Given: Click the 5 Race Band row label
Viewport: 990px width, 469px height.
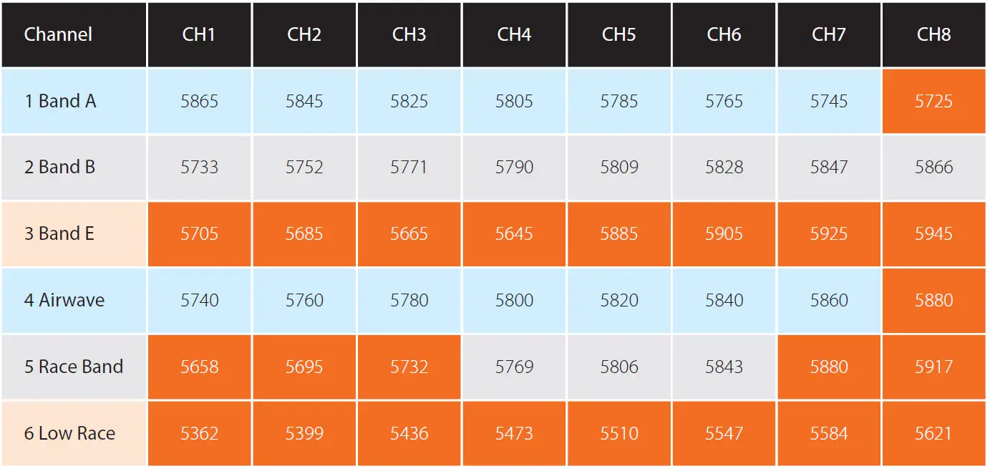Looking at the screenshot, I should point(74,367).
